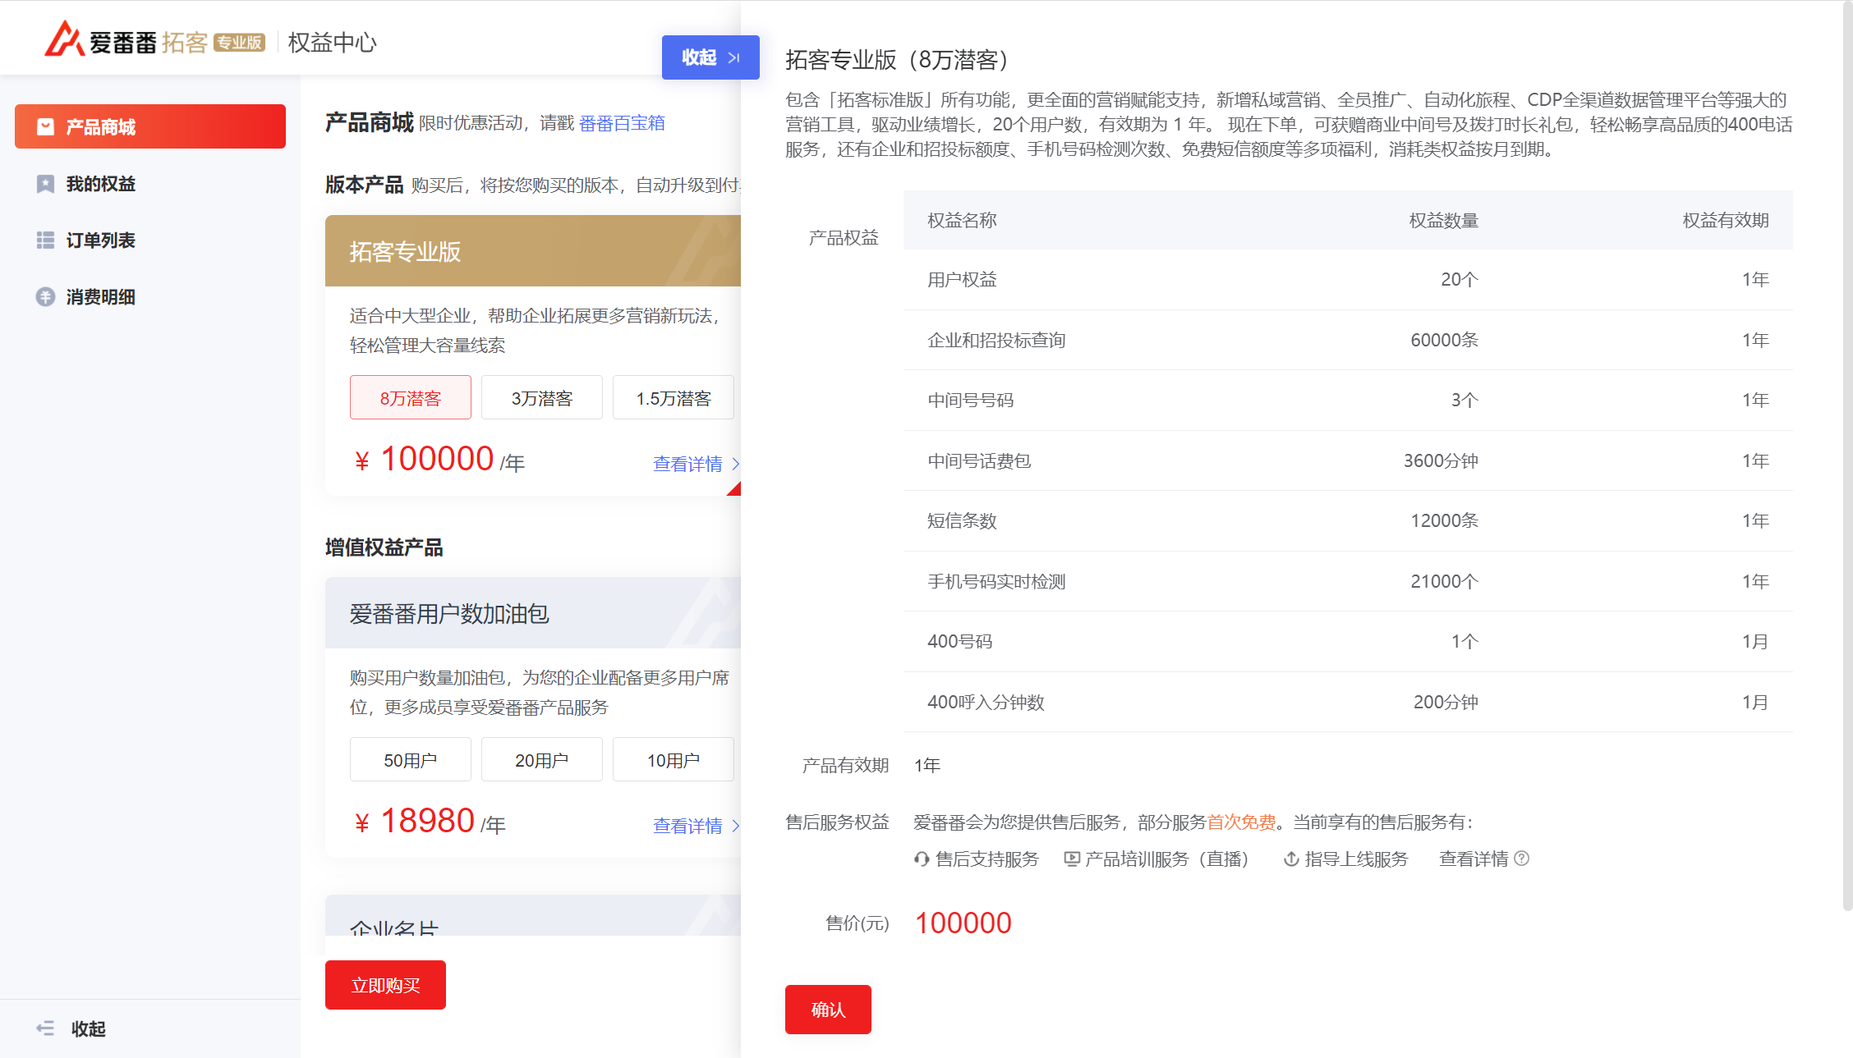Click the 60000条 quantity value

(1444, 340)
